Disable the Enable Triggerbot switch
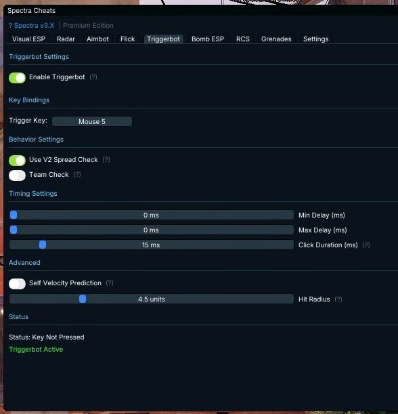The width and height of the screenshot is (398, 414). tap(17, 78)
